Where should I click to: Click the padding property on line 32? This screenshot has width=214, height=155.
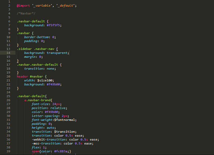pyautogui.click(x=38, y=124)
